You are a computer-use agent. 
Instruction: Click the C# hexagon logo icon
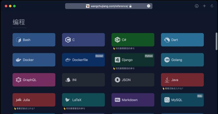tap(117, 40)
